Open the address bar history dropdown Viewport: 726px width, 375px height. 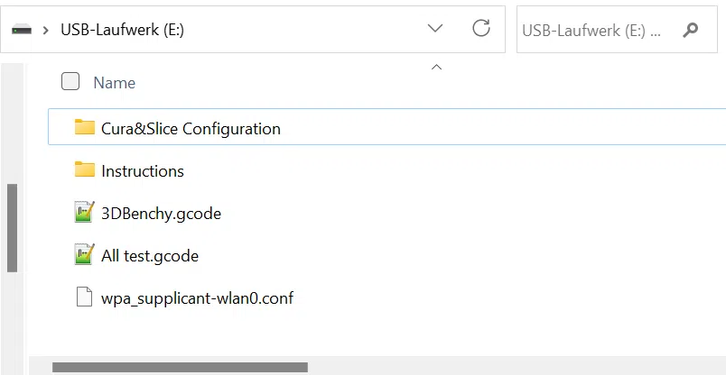pos(435,29)
